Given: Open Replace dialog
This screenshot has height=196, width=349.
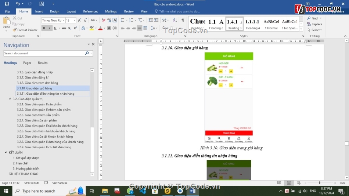Looking at the screenshot, I should 314,24.
